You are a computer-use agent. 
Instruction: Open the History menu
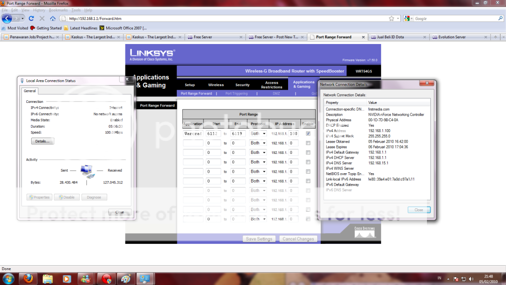39,10
